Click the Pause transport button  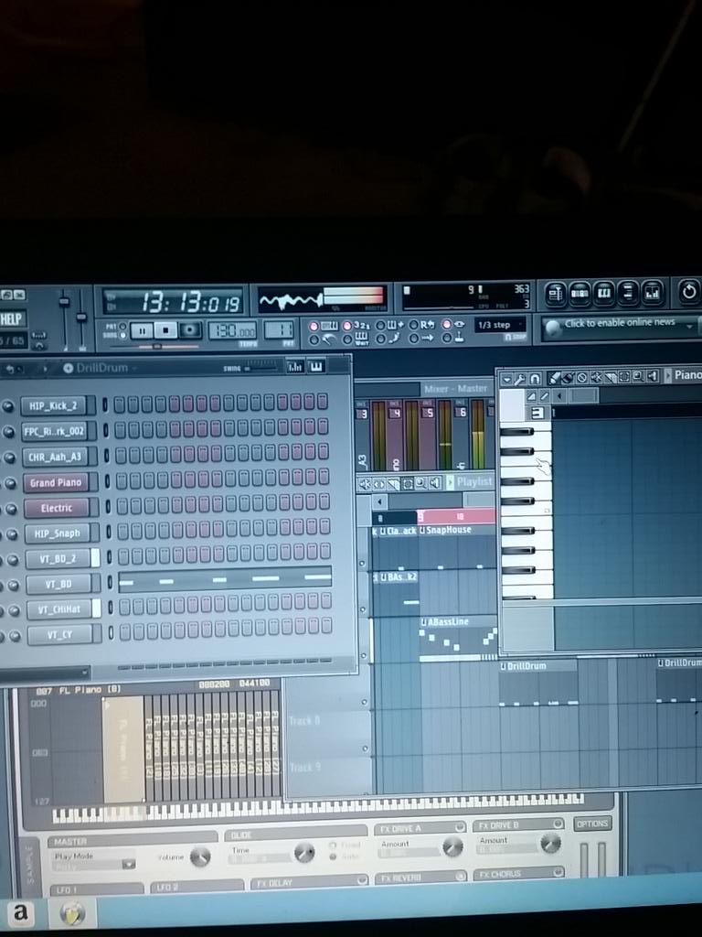pyautogui.click(x=142, y=329)
